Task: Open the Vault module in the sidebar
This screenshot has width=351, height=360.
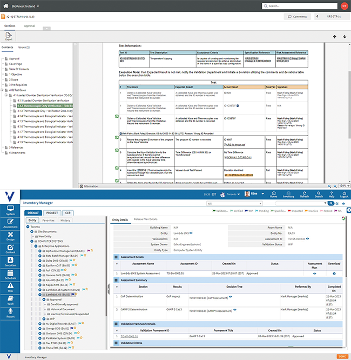Action: [x=10, y=301]
